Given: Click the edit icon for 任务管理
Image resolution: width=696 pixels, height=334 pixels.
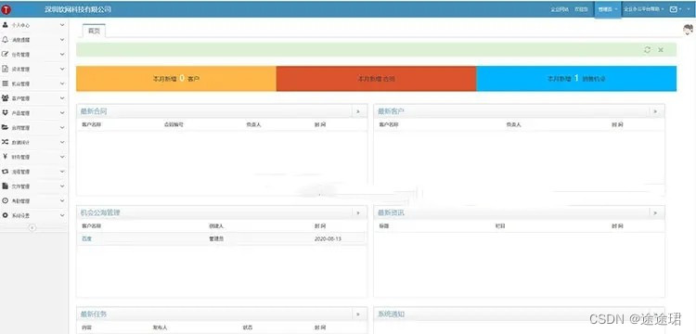Looking at the screenshot, I should [x=5, y=54].
